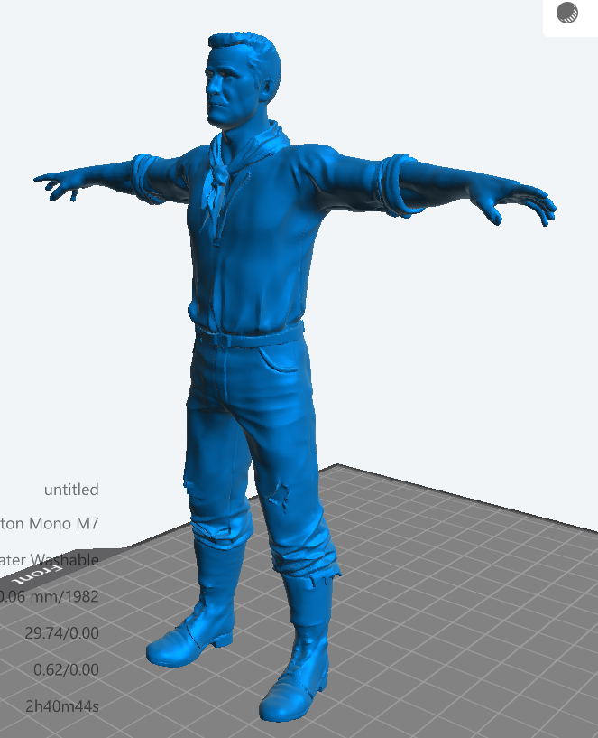Click the 'Front' label on build plate
The width and height of the screenshot is (598, 738).
[x=39, y=575]
